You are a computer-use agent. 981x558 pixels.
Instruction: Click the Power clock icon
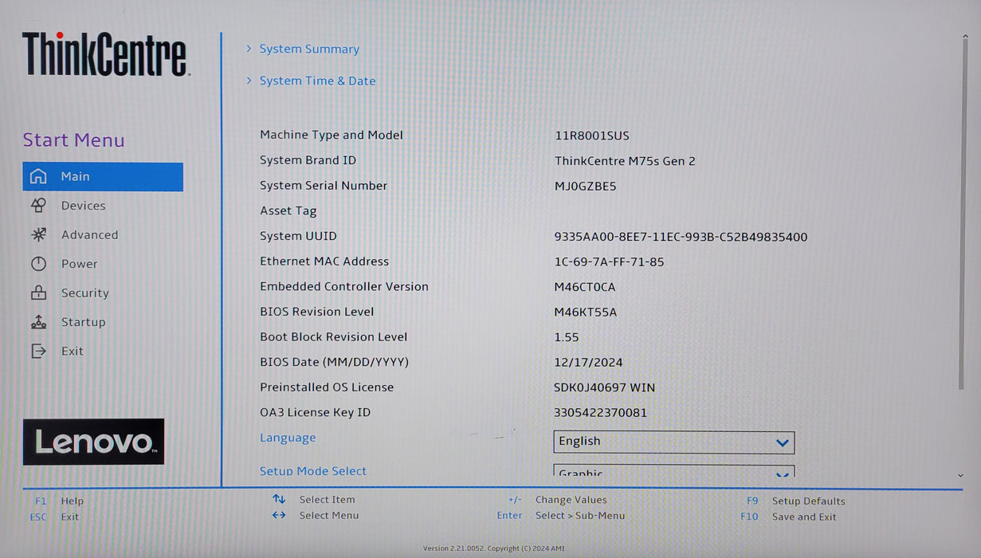tap(38, 264)
